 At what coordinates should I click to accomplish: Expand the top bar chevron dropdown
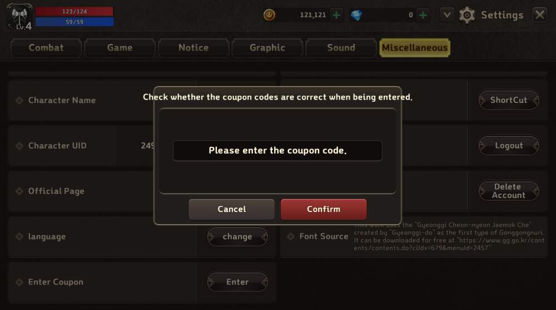pyautogui.click(x=447, y=15)
